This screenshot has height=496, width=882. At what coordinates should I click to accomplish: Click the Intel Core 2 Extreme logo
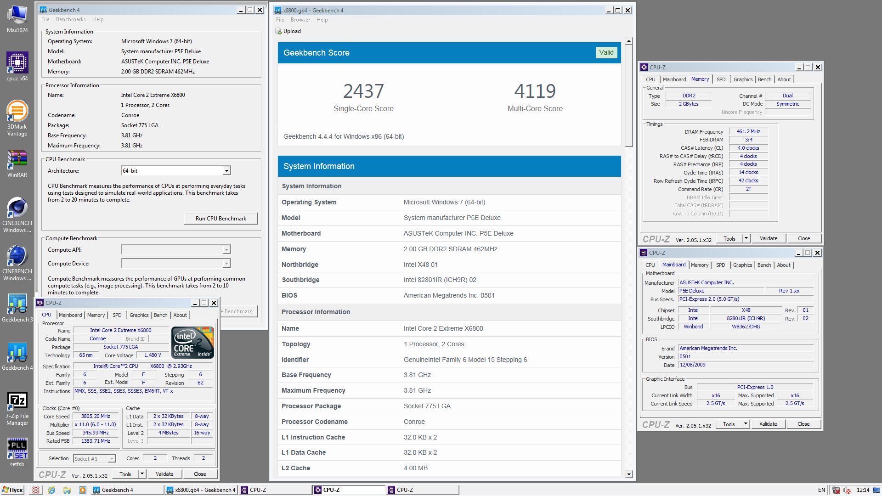point(192,342)
